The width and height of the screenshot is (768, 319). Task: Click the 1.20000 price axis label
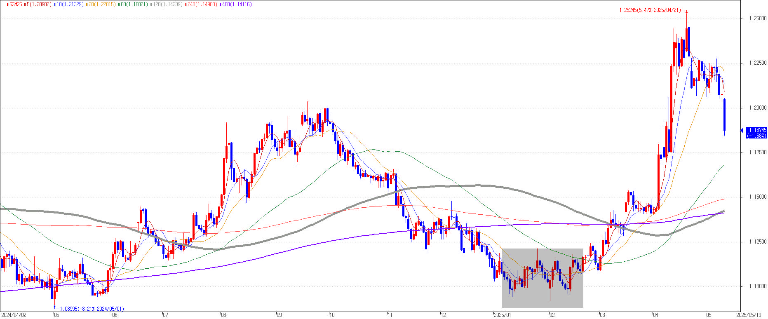click(x=758, y=108)
